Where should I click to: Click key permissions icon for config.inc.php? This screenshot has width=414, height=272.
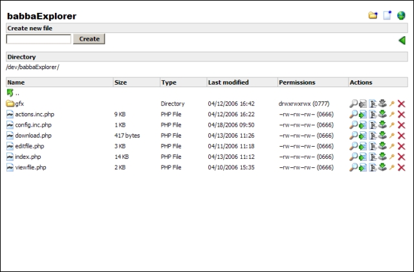click(x=392, y=125)
